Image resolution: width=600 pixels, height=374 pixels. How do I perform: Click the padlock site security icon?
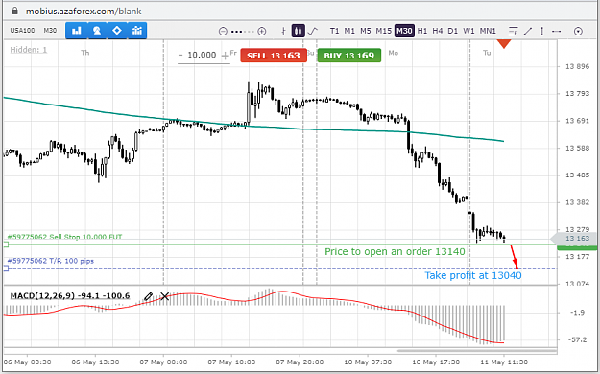pos(14,11)
